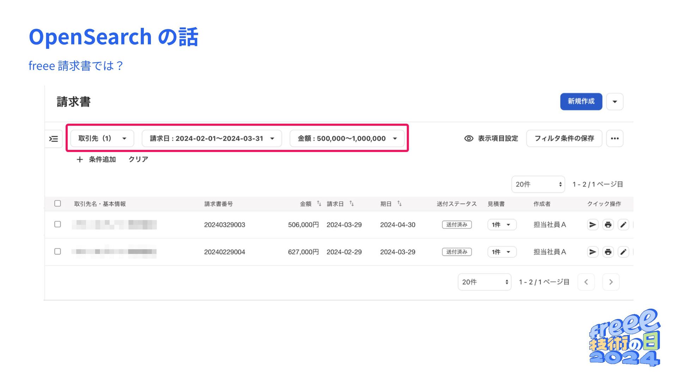Expand 1件 見積書 dropdown for 20240329003
The width and height of the screenshot is (677, 380).
pos(502,224)
